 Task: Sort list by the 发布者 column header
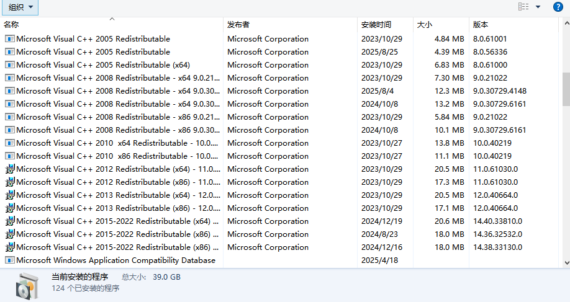click(291, 25)
